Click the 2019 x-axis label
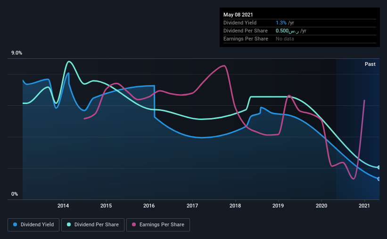The width and height of the screenshot is (387, 239). click(x=278, y=206)
